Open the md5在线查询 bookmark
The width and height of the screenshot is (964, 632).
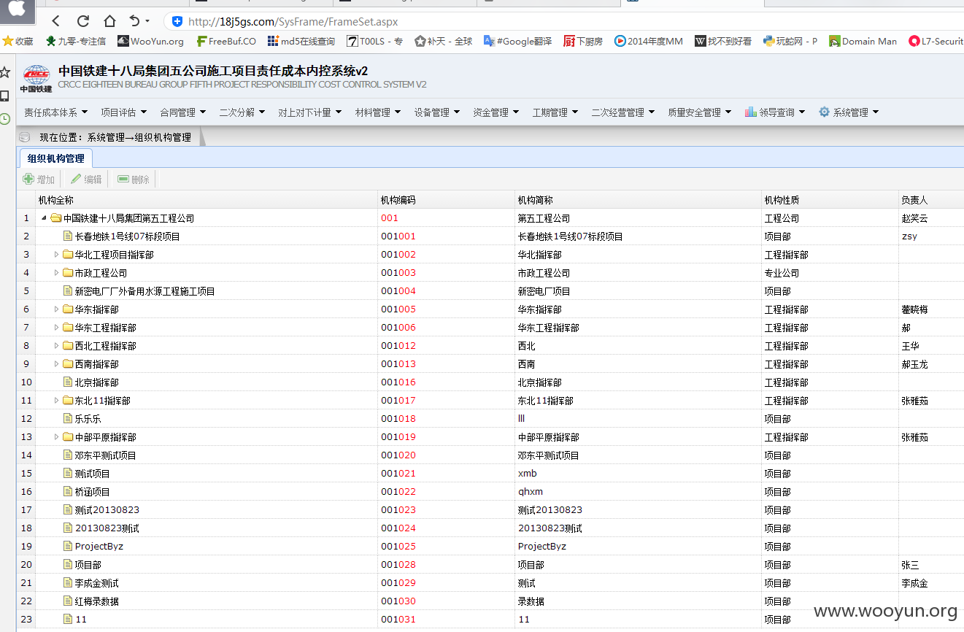point(301,42)
